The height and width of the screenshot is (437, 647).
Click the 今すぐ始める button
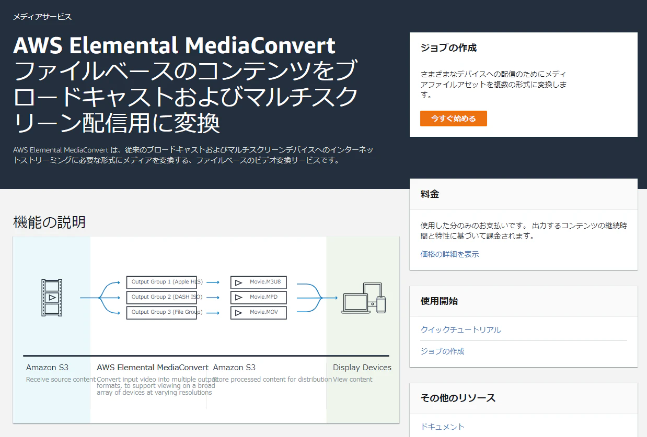[x=453, y=119]
